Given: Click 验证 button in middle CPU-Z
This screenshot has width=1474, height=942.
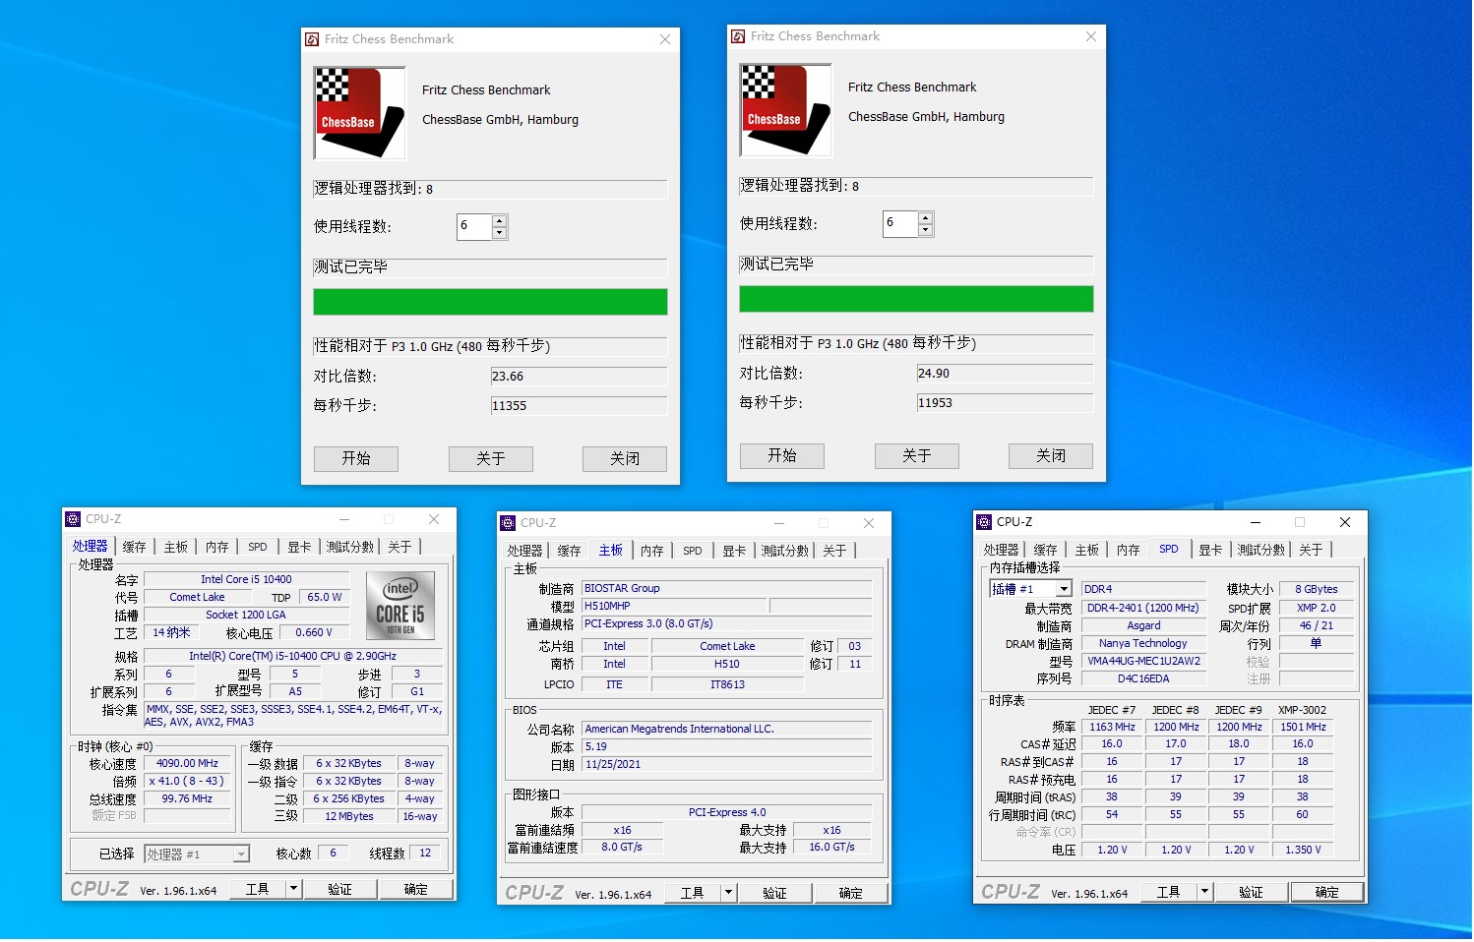Looking at the screenshot, I should [x=774, y=893].
